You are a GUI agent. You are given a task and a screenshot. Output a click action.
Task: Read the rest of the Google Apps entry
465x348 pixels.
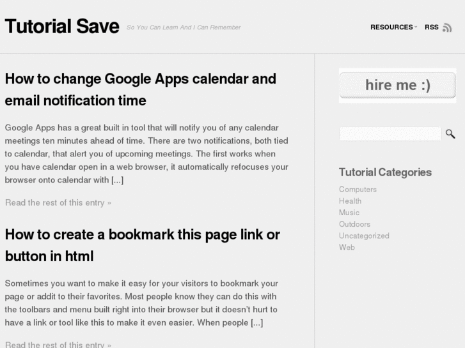(x=58, y=202)
